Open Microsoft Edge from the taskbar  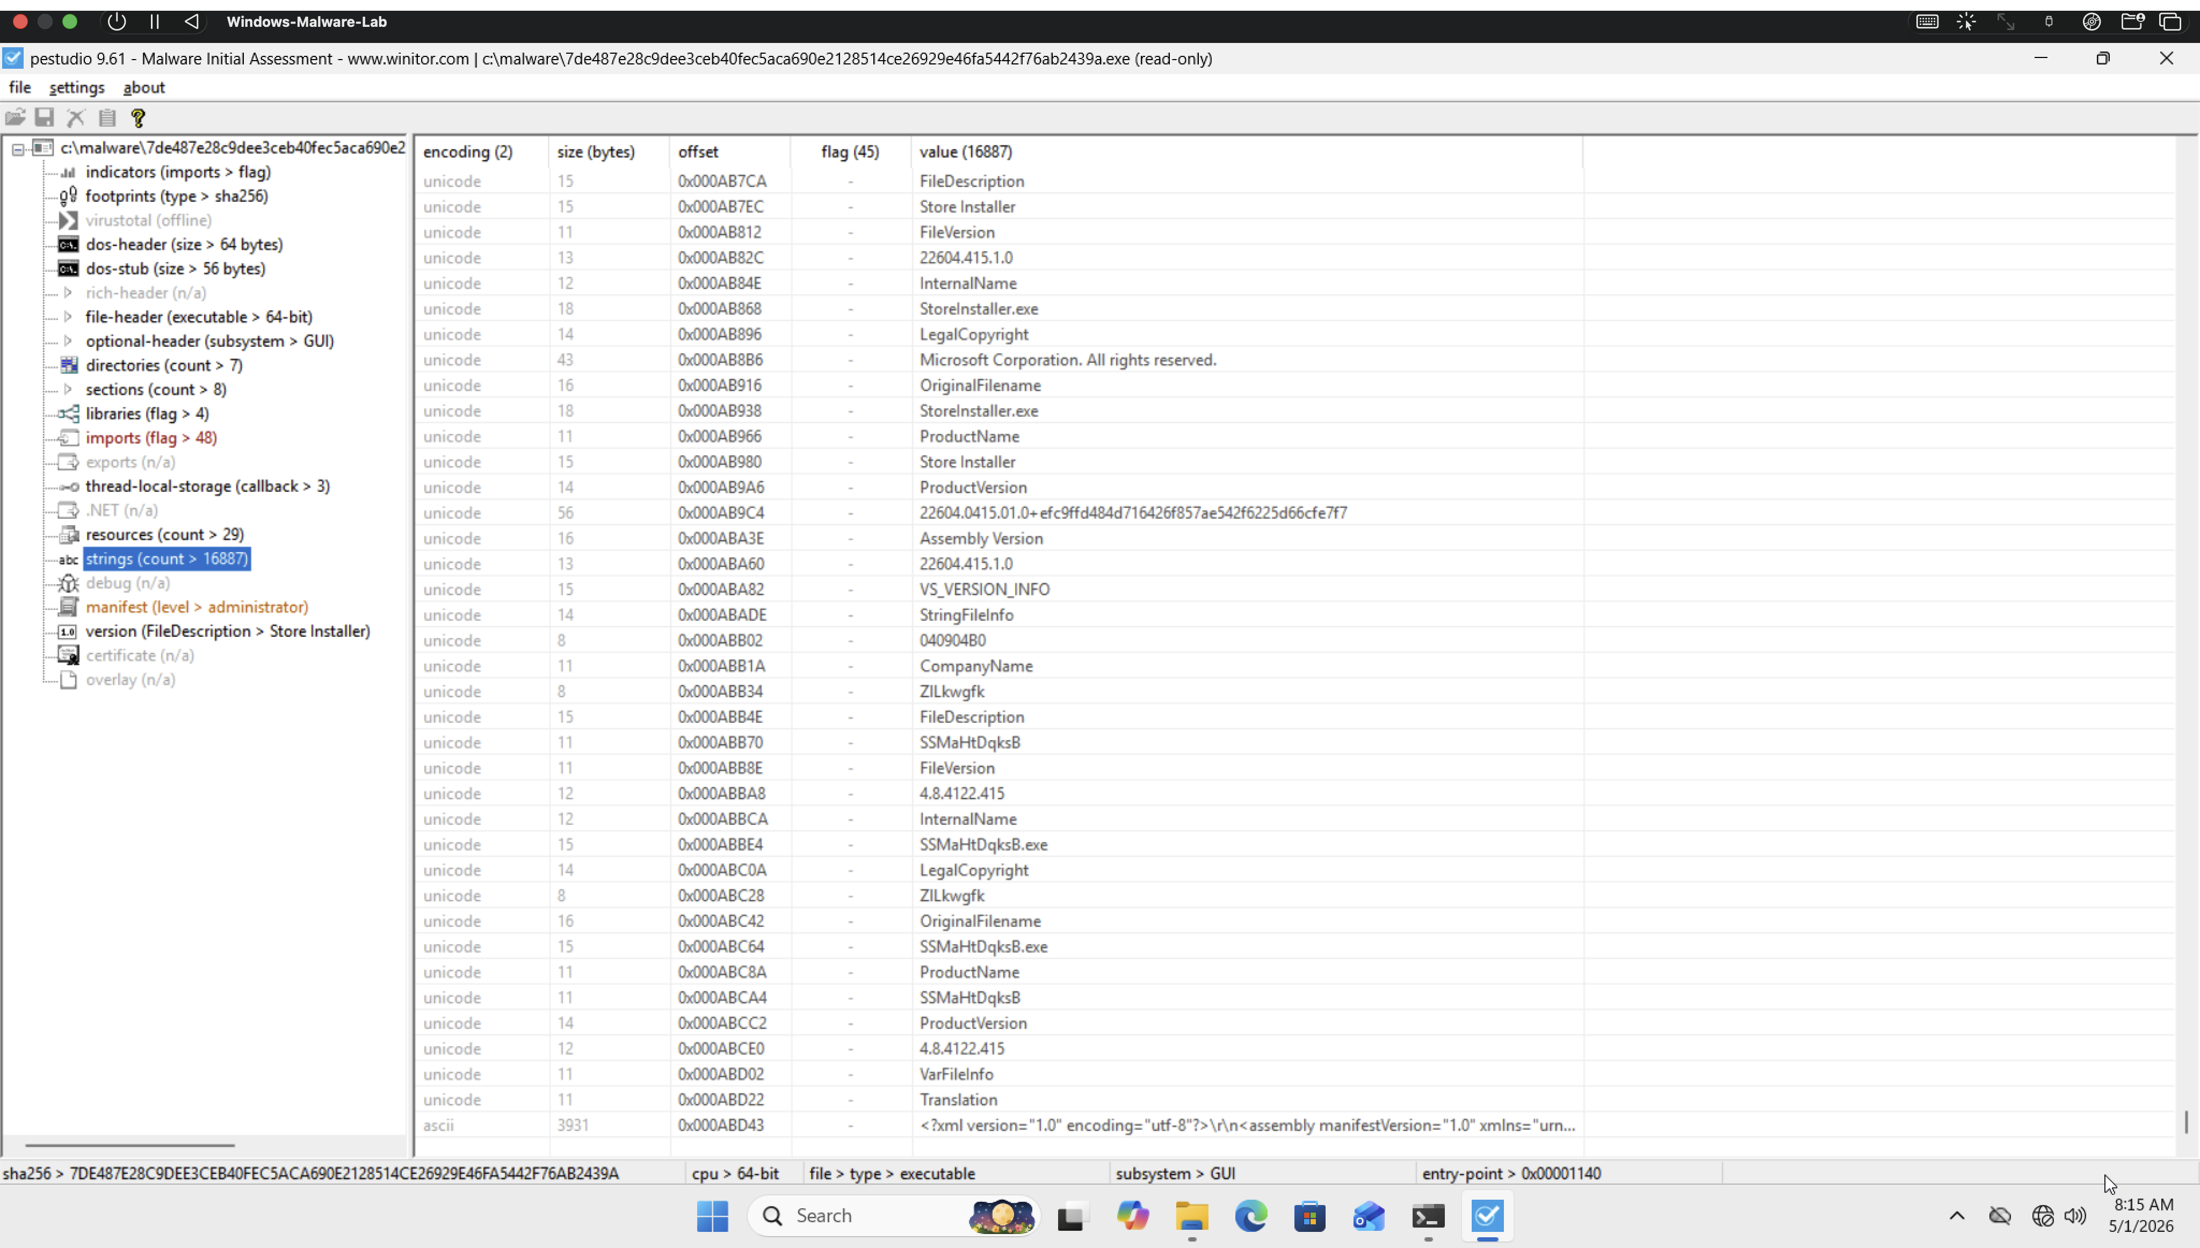(1251, 1215)
